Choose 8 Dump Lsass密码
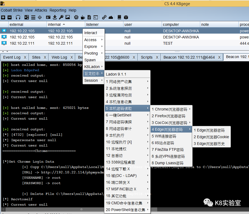This screenshot has height=214, width=249. [171, 163]
